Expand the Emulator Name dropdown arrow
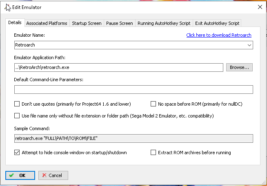The height and width of the screenshot is (186, 267). pyautogui.click(x=249, y=45)
